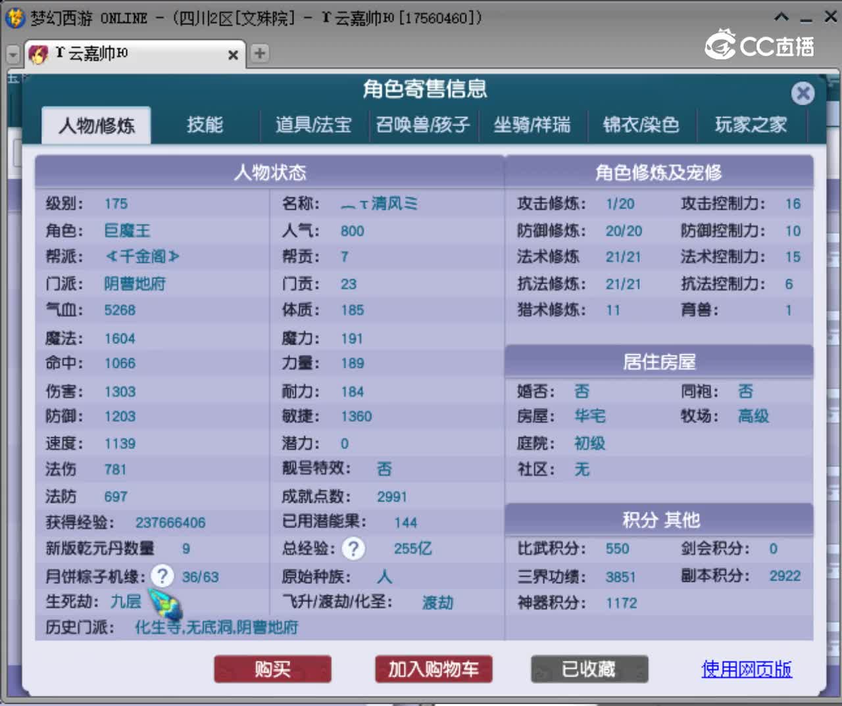
Task: Click the 月饼粽子机缘 value 36/63
Action: click(x=200, y=577)
